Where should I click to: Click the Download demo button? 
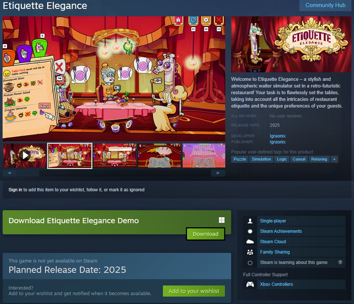click(206, 234)
